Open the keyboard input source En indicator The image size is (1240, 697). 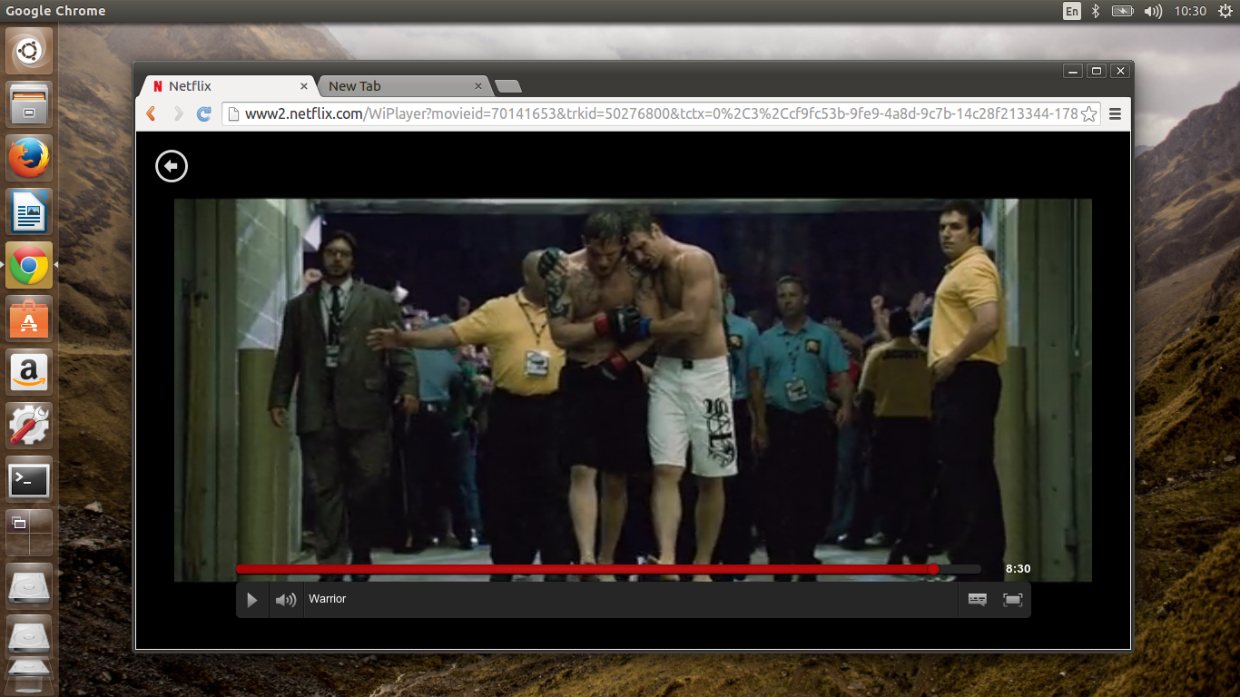coord(1072,11)
